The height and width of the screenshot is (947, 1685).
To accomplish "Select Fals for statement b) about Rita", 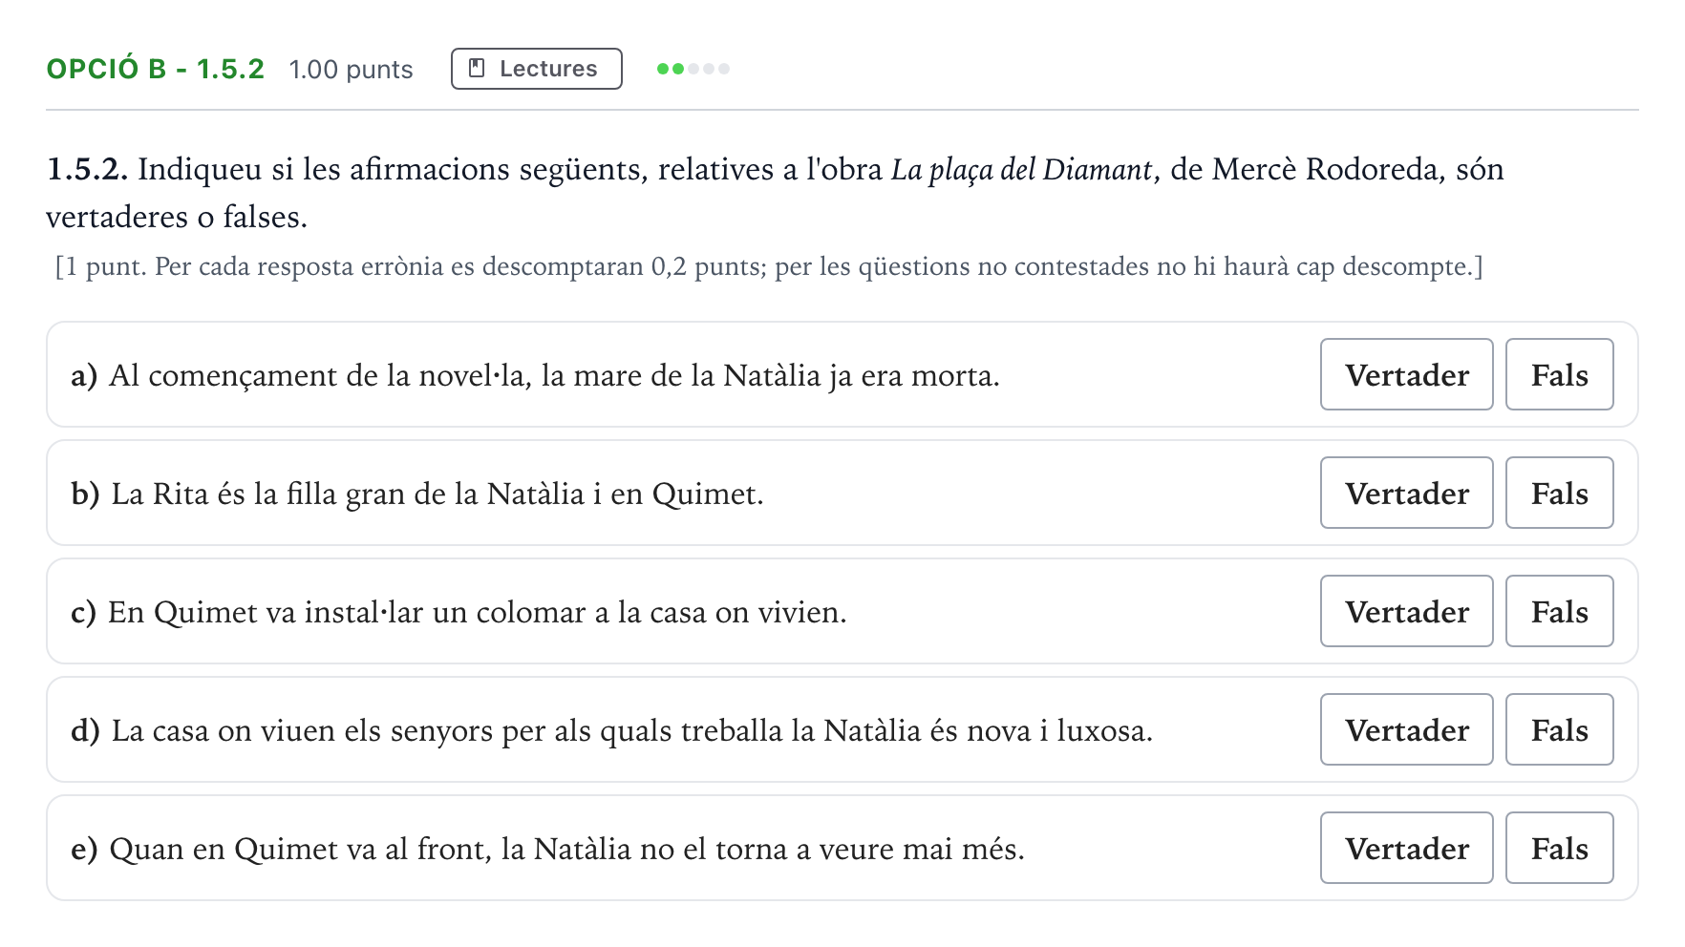I will (1559, 493).
